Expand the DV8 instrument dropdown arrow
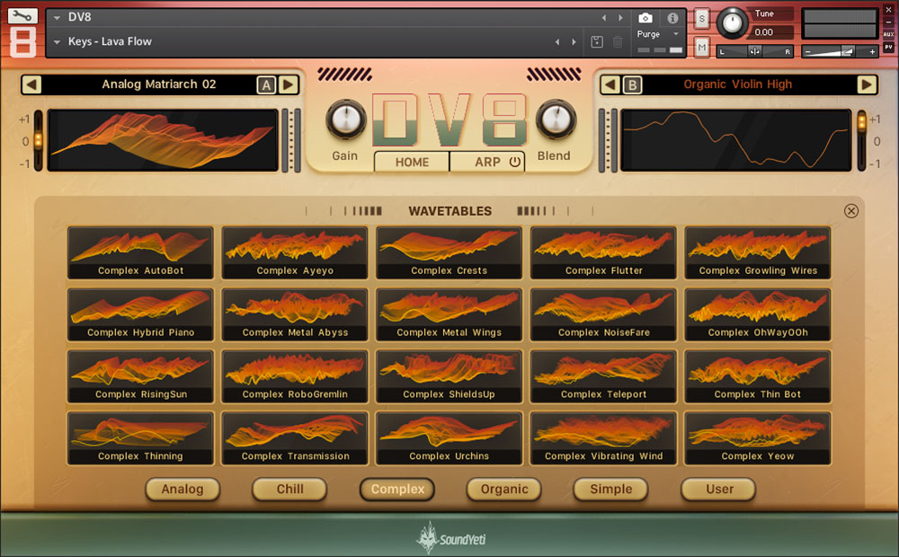Image resolution: width=899 pixels, height=557 pixels. 57,18
